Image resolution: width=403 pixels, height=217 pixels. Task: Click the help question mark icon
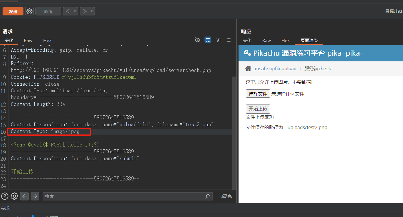point(5,196)
